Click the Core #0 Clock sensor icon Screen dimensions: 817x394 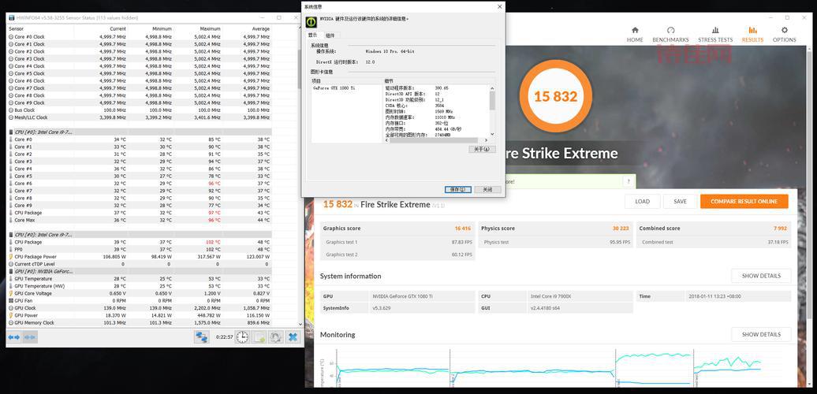(11, 37)
